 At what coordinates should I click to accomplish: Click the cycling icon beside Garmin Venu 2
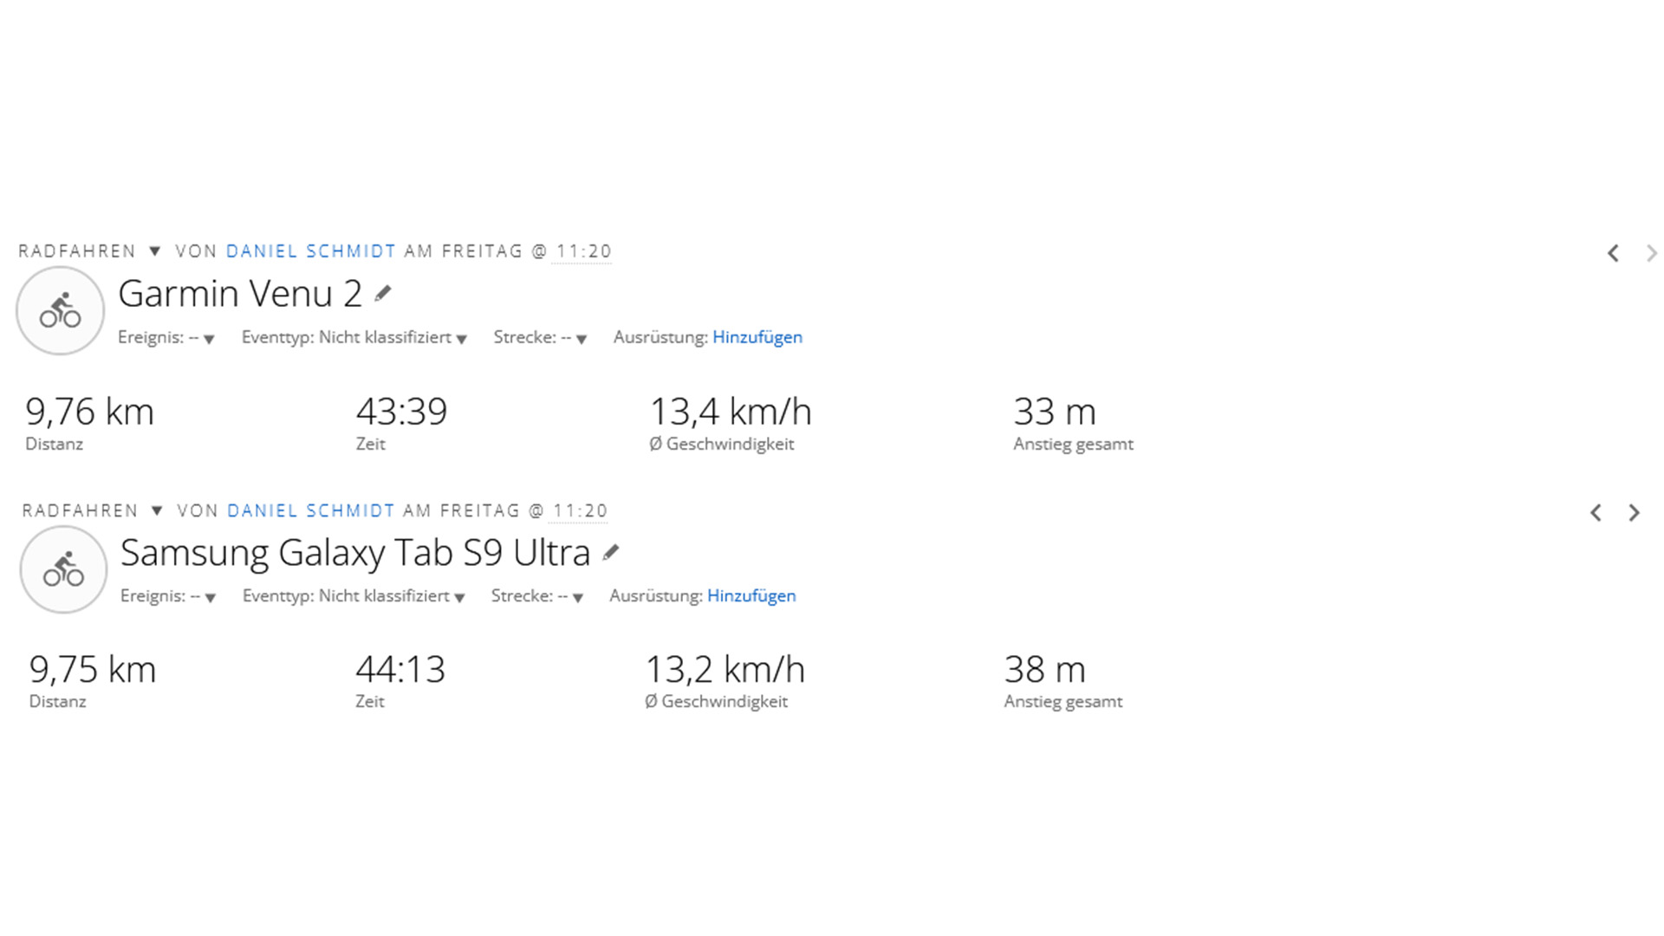61,310
